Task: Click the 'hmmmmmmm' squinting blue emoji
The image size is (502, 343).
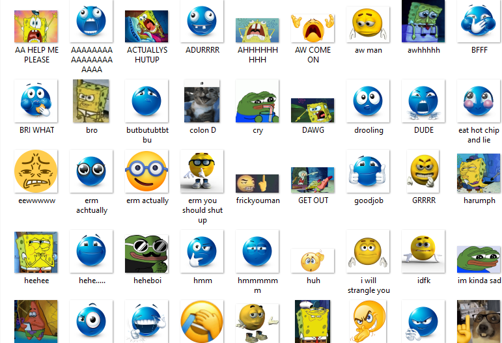Action: pos(257,251)
